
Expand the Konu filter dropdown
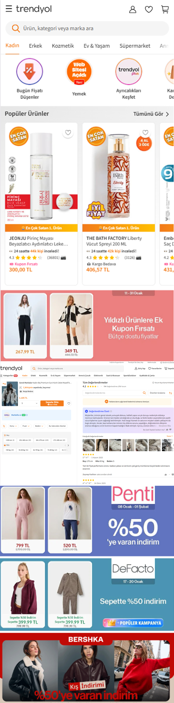13,426
